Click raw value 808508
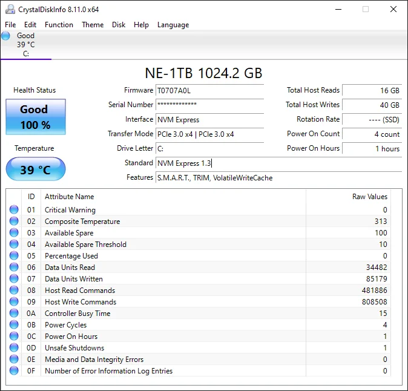 tap(375, 302)
